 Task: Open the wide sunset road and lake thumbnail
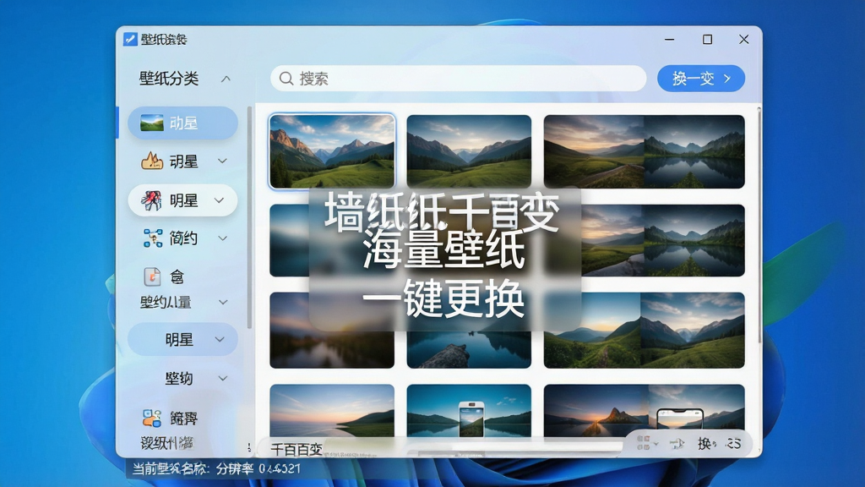[x=645, y=151]
